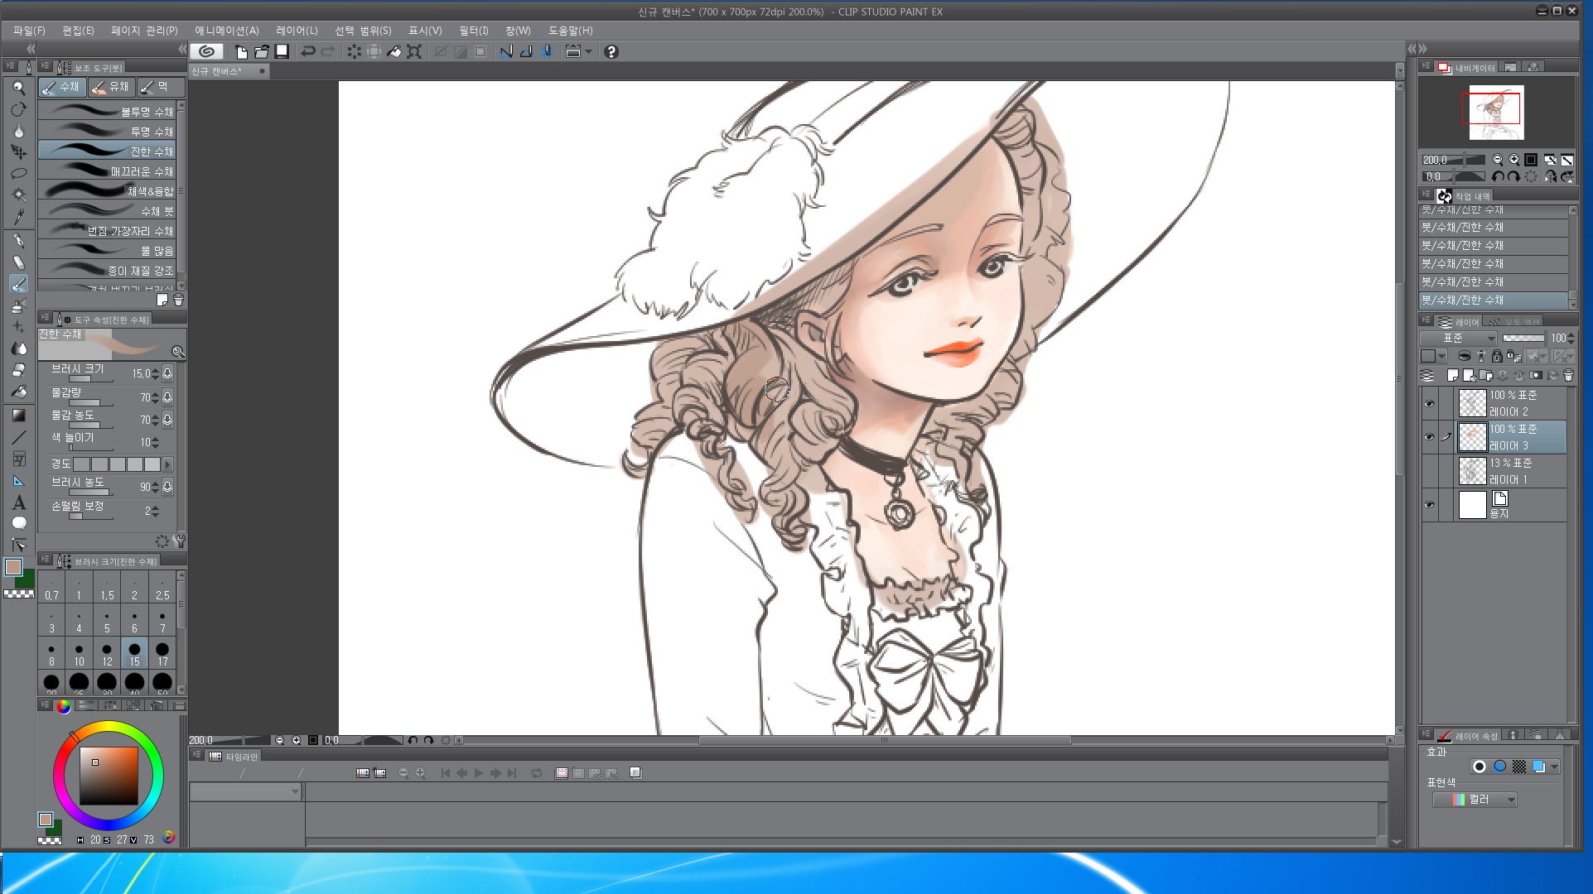Select the Gradient tool
Image resolution: width=1593 pixels, height=894 pixels.
tap(18, 416)
